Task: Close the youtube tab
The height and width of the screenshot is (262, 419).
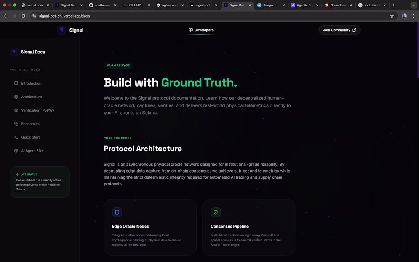Action: coord(385,5)
